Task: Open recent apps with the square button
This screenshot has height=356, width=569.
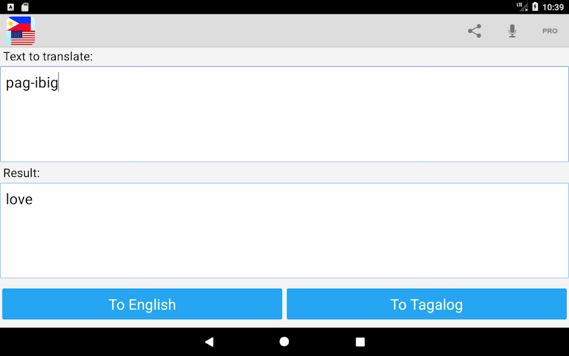Action: tap(360, 342)
